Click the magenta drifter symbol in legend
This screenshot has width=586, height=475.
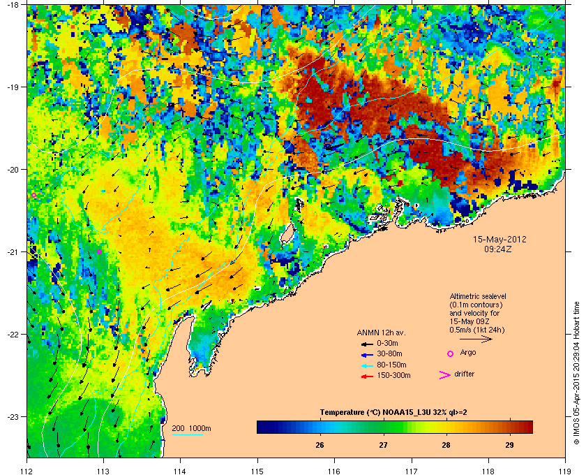tap(445, 375)
